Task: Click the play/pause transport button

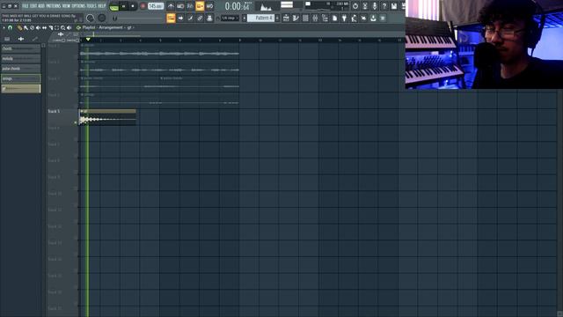Action: click(x=123, y=6)
